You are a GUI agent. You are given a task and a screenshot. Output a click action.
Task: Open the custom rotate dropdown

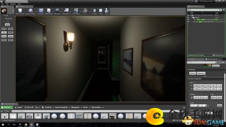click(x=206, y=97)
